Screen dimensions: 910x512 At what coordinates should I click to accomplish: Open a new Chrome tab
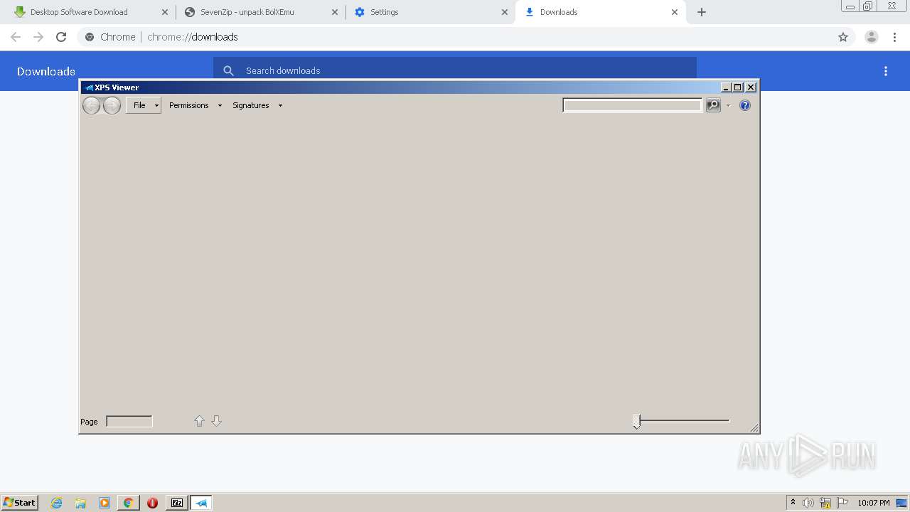point(702,12)
